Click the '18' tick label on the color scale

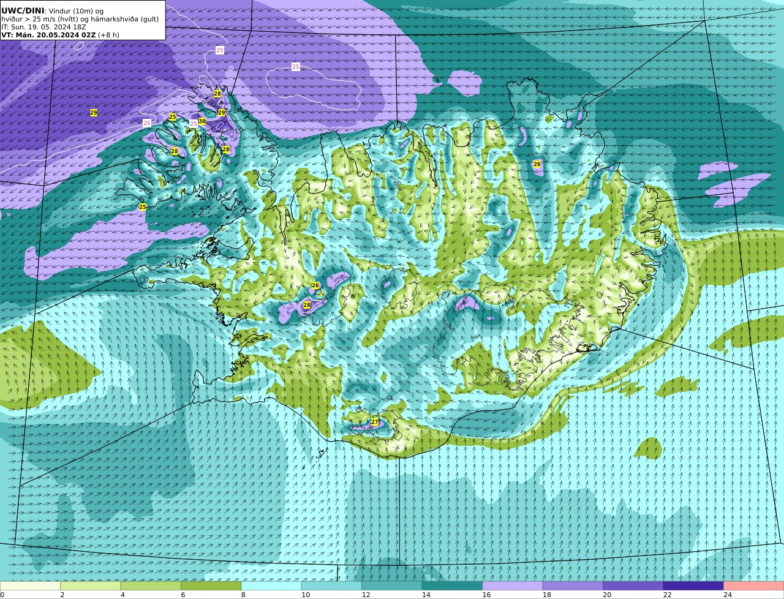coord(547,595)
